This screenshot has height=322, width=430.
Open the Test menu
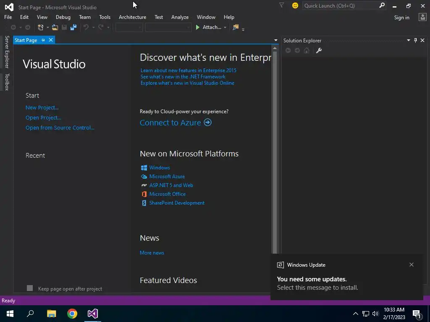point(158,17)
